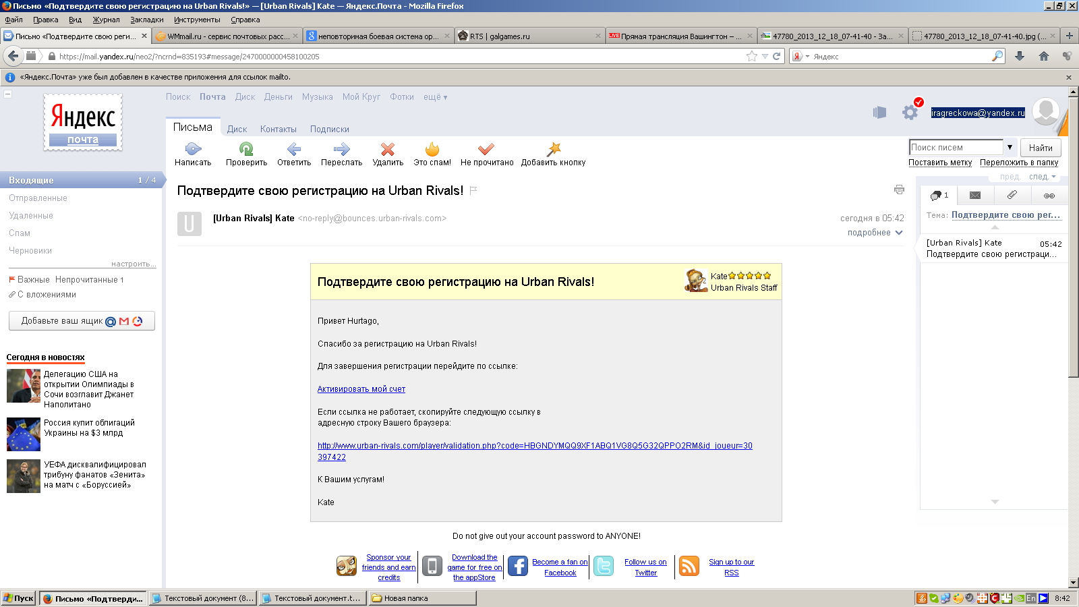Open the search options dropdown arrow
Image resolution: width=1079 pixels, height=607 pixels.
point(1010,147)
